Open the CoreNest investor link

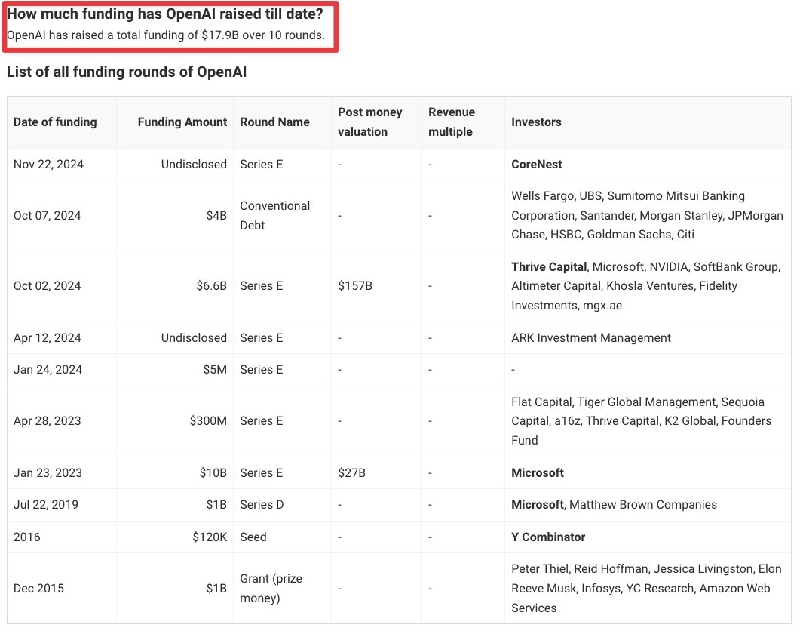pos(536,165)
